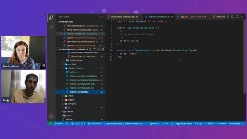The height and width of the screenshot is (139, 247).
Task: Expand the content folder
Action: coord(63,64)
